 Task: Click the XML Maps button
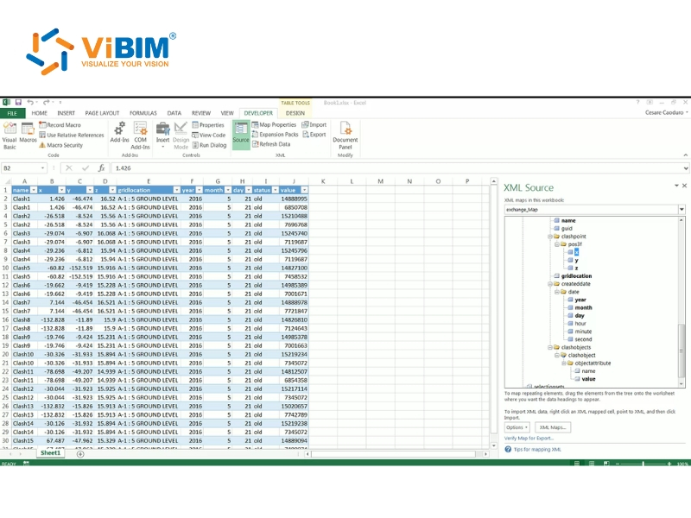[553, 426]
